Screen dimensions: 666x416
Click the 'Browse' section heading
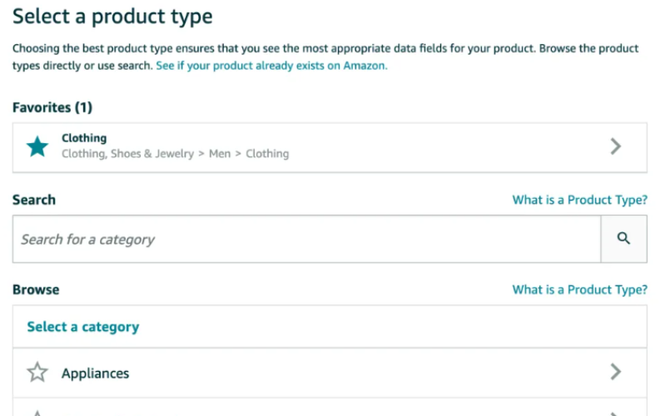click(x=36, y=290)
